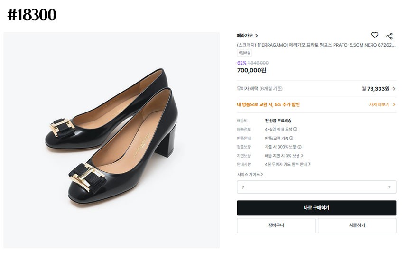Click info icon beside 가품 시 300% 보장

pos(300,147)
